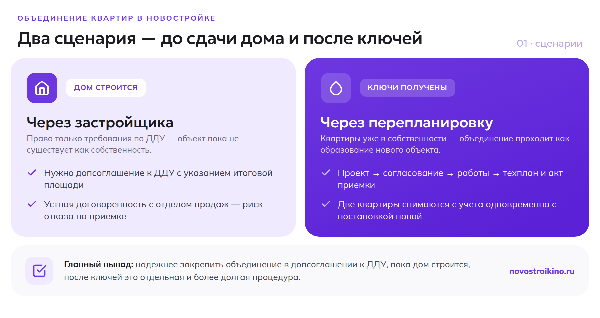
Task: Click text Право только требования по ДДУ
Action: click(x=133, y=144)
